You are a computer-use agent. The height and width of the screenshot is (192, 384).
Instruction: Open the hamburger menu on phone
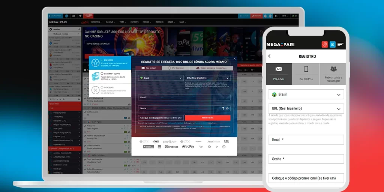[x=340, y=45]
